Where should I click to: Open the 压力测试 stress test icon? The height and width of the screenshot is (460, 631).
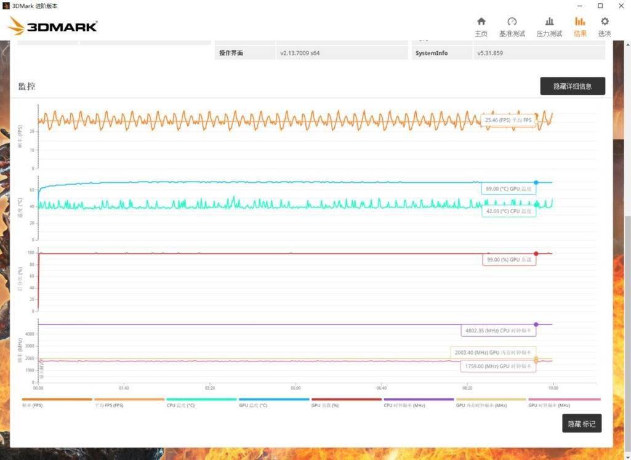pyautogui.click(x=549, y=27)
